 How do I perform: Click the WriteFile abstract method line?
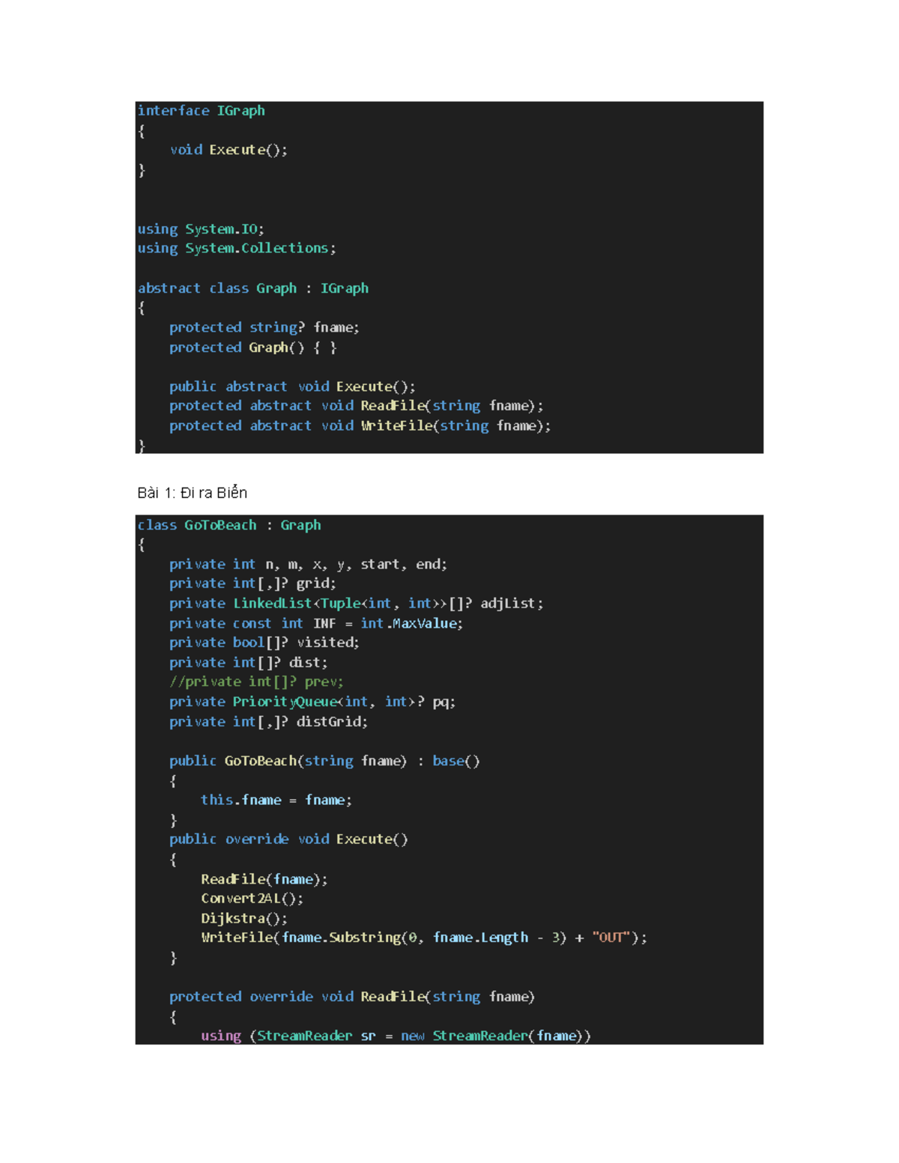[360, 425]
